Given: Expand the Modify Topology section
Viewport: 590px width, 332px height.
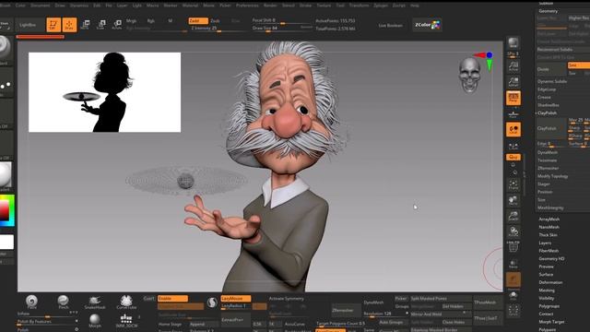Looking at the screenshot, I should 552,176.
